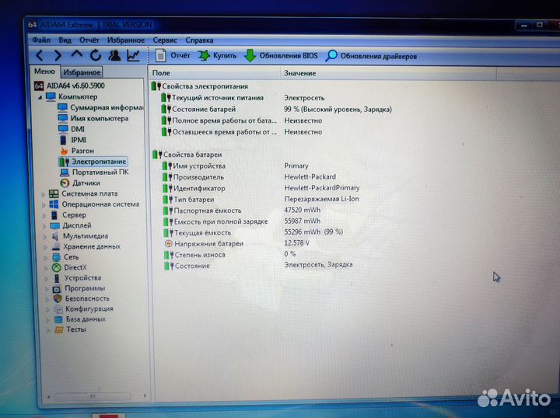Click the Значение column header
This screenshot has height=418, width=560.
pos(389,73)
